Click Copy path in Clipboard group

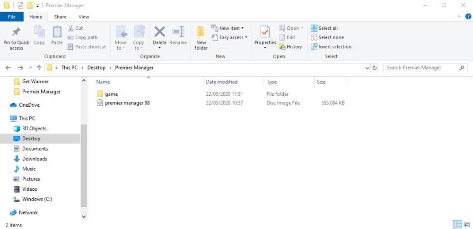82,37
